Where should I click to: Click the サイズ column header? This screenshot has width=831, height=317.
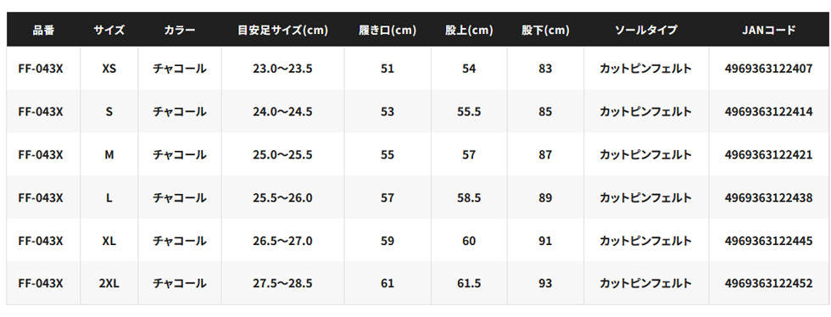point(109,31)
